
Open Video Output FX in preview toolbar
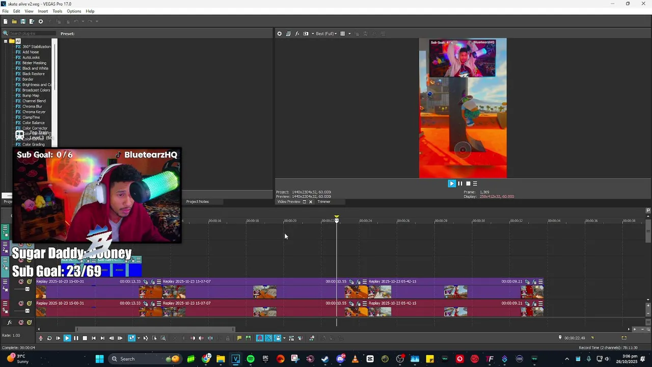(x=297, y=34)
